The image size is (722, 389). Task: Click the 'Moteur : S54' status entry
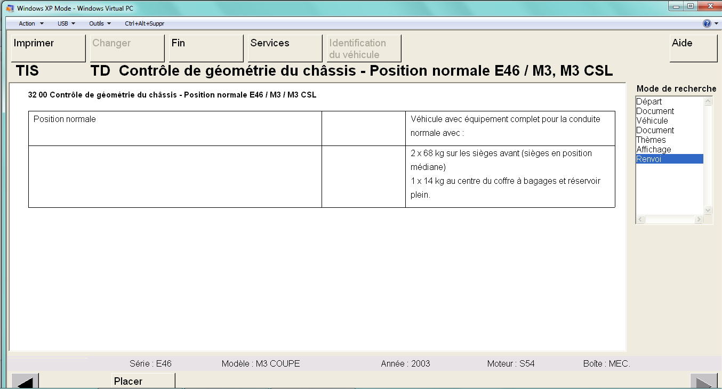(511, 363)
